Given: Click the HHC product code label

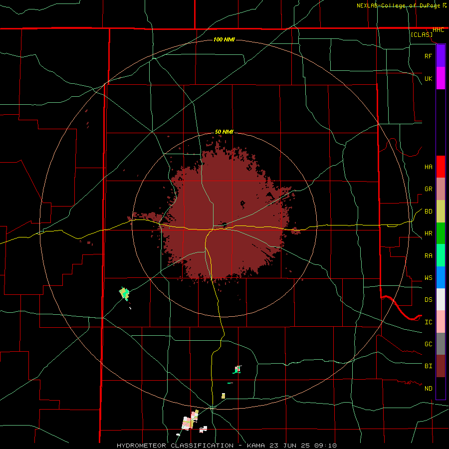Looking at the screenshot, I should coord(438,30).
